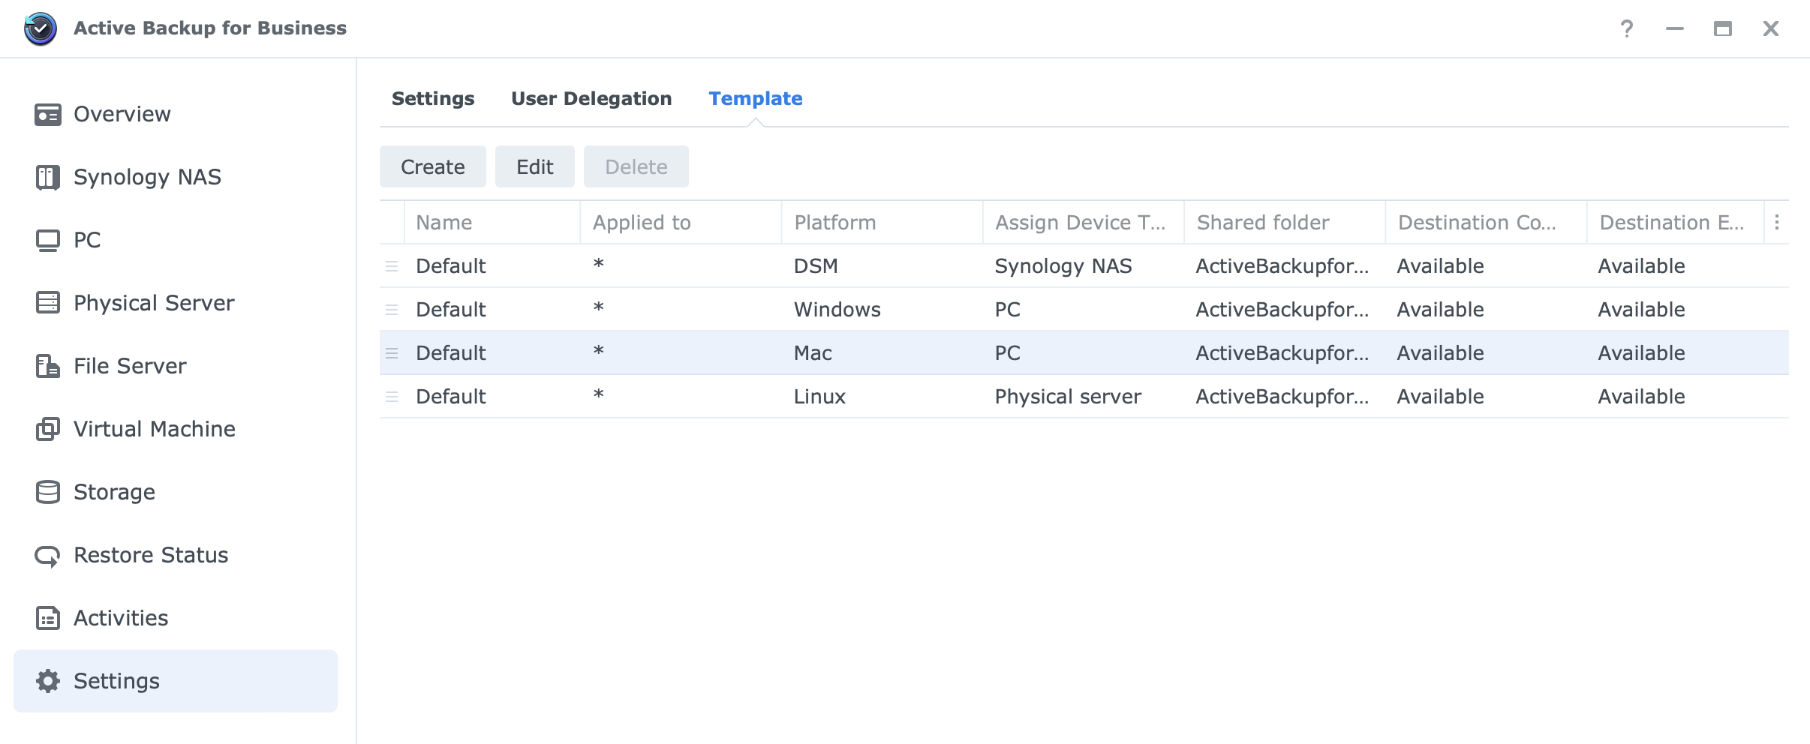Click the Delete template button
This screenshot has width=1810, height=744.
tap(636, 166)
